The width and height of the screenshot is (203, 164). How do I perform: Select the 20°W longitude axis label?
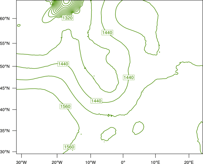(x=57, y=162)
